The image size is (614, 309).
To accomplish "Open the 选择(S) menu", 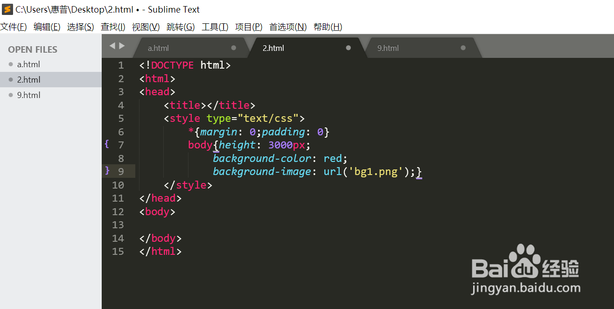I will 80,27.
